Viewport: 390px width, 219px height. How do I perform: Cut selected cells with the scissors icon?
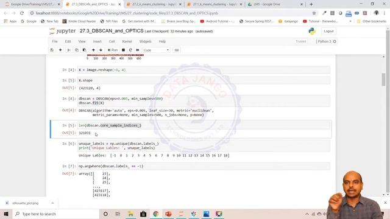[x=69, y=50]
